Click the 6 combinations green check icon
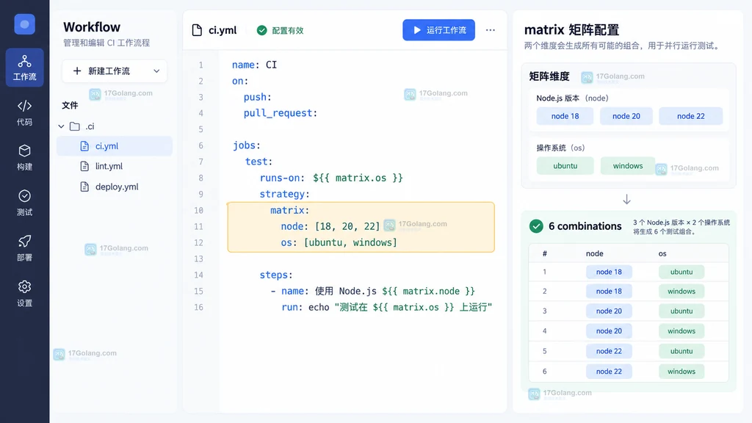This screenshot has height=423, width=752. tap(536, 226)
